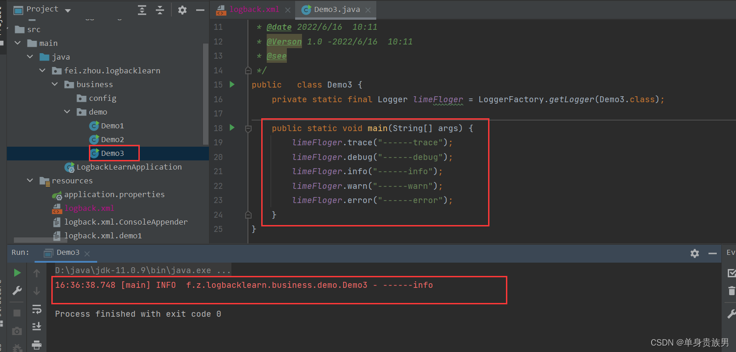The image size is (736, 352).
Task: Close the Demo3.java editor tab
Action: [x=368, y=10]
